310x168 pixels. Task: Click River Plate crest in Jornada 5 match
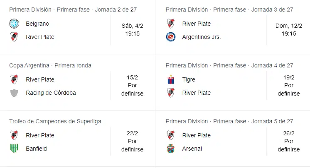click(x=171, y=135)
